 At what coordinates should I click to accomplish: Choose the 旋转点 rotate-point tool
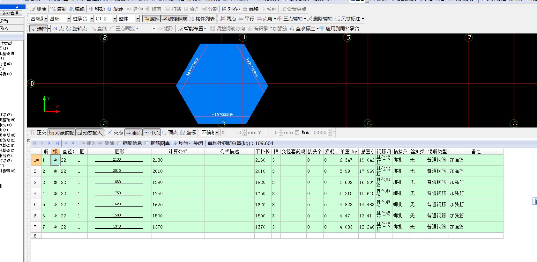[x=77, y=28]
